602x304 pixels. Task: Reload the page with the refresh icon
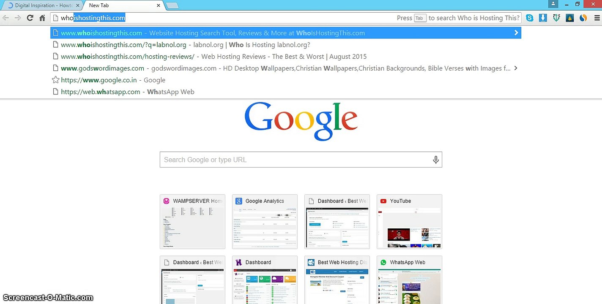(x=30, y=18)
